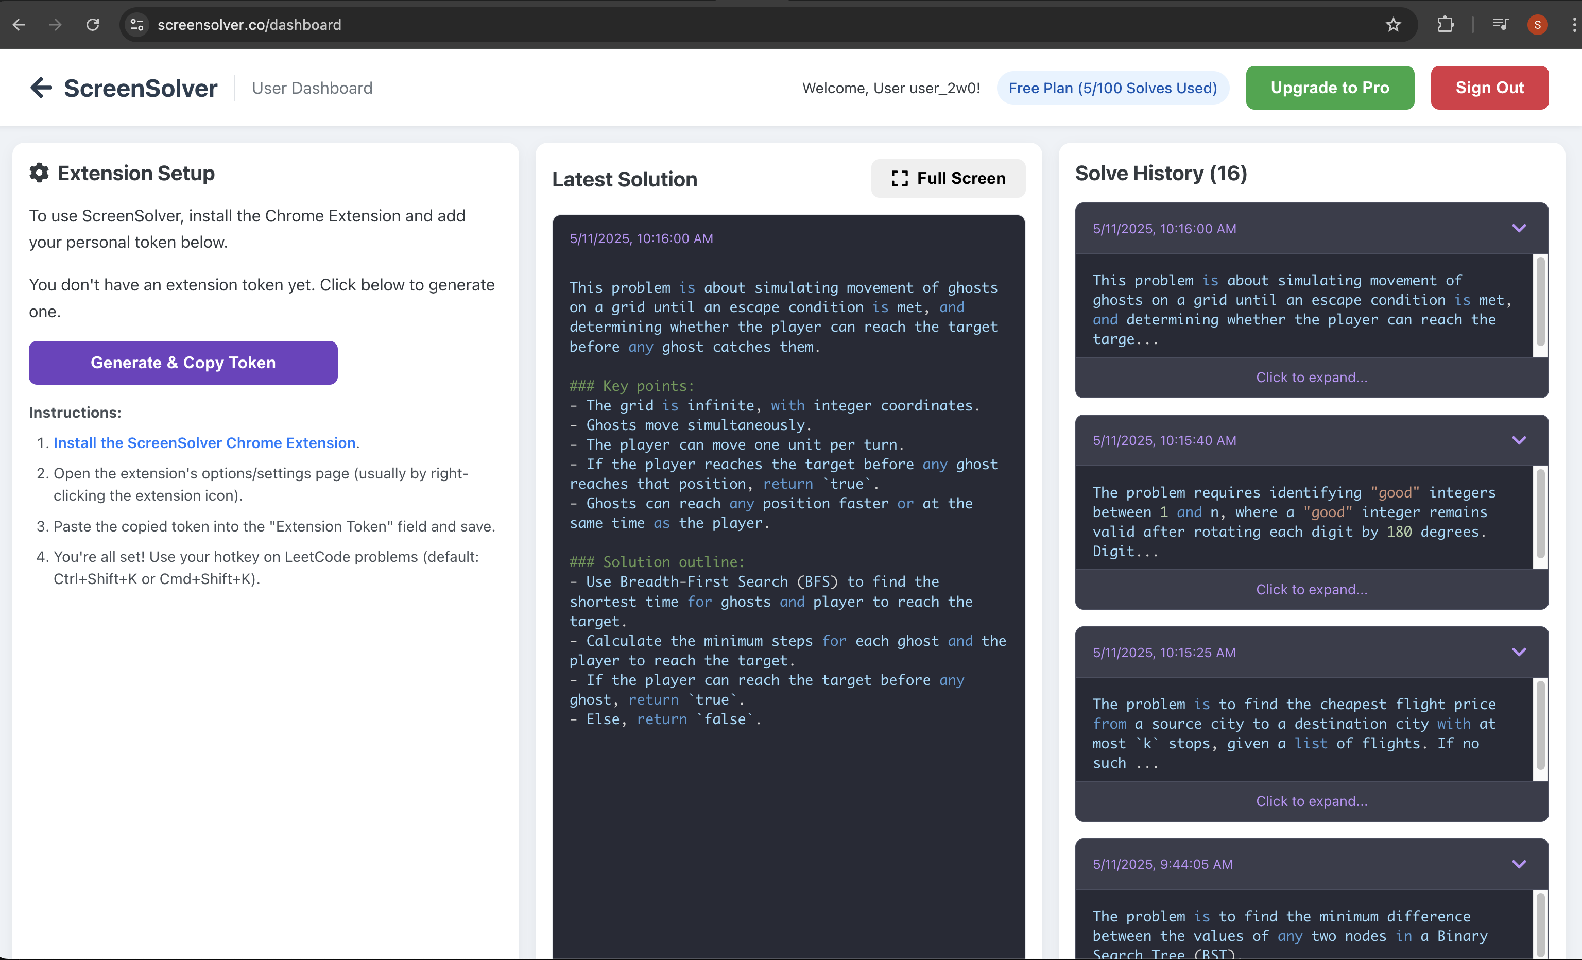Click the address bar URL screensolver.co/dashboard
The image size is (1582, 960).
[249, 24]
